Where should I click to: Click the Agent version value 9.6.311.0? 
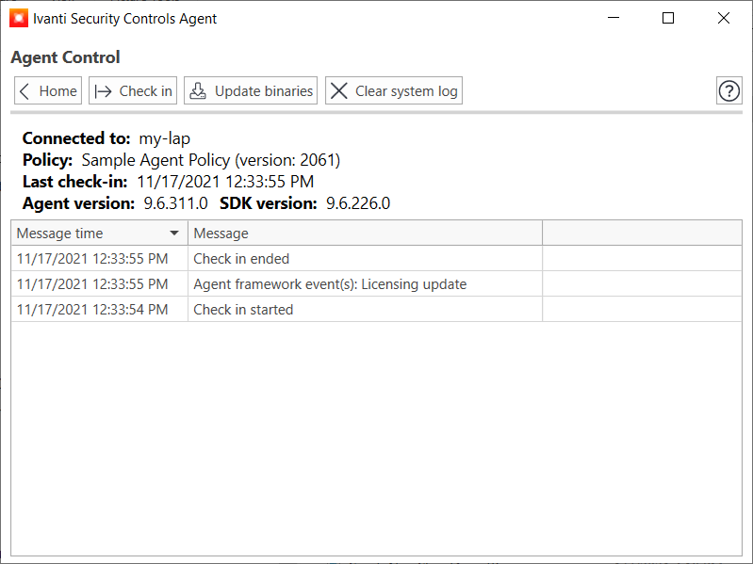click(176, 203)
